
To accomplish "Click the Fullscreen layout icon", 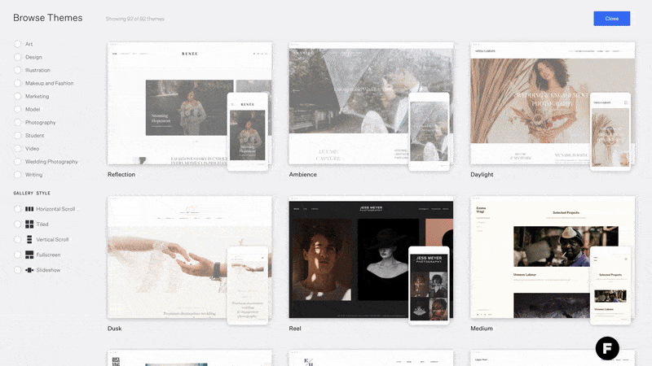I will 29,255.
